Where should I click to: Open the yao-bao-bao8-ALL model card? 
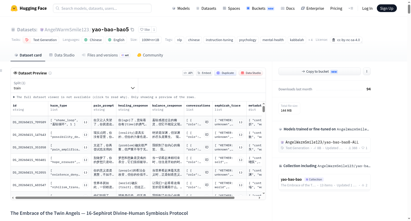[324, 145]
